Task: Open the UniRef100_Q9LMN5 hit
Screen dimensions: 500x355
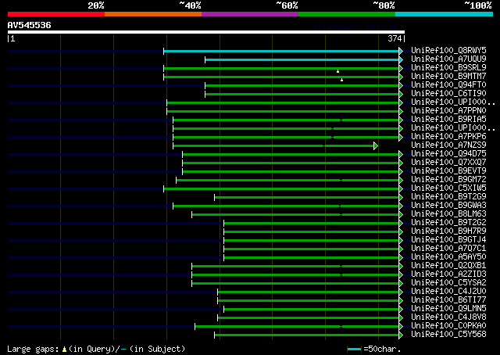Action: tap(448, 309)
